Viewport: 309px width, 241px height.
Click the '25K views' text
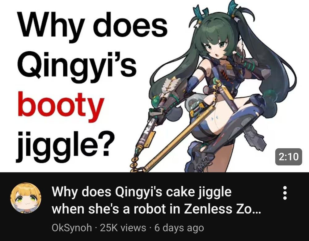coord(123,228)
